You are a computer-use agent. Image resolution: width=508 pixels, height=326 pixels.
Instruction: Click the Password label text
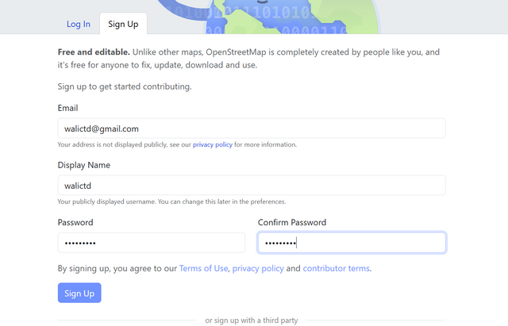point(75,222)
